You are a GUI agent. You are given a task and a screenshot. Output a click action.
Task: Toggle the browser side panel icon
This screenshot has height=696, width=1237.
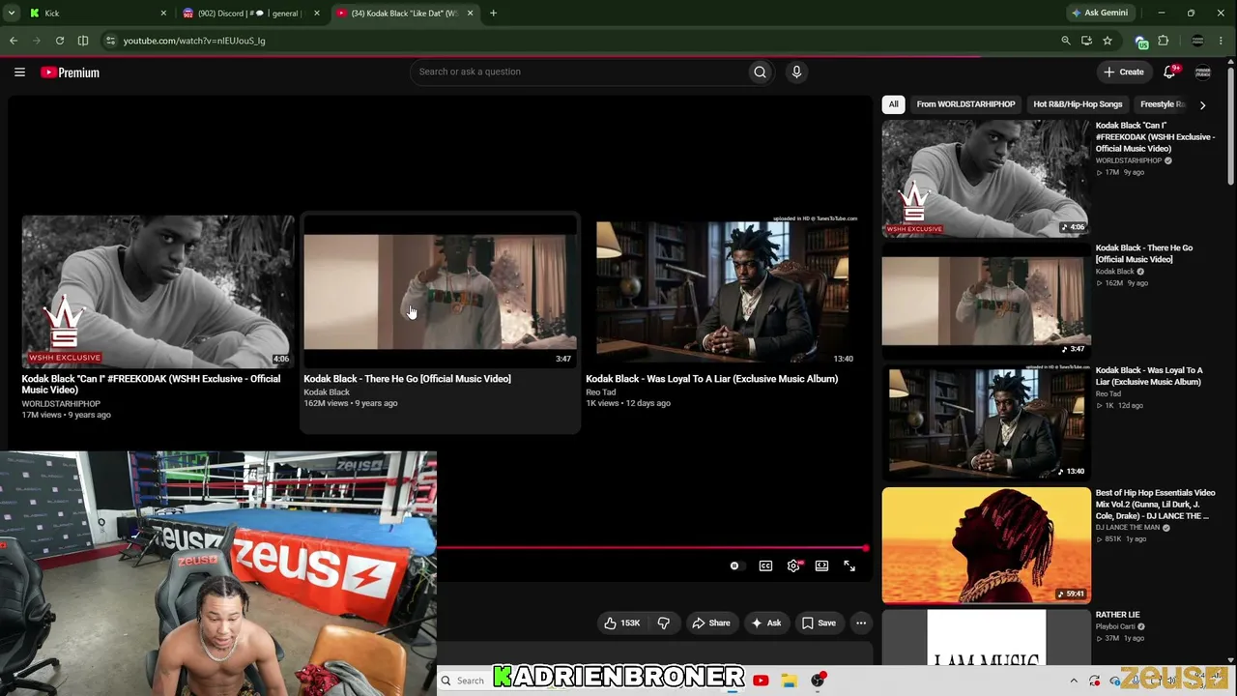[83, 41]
